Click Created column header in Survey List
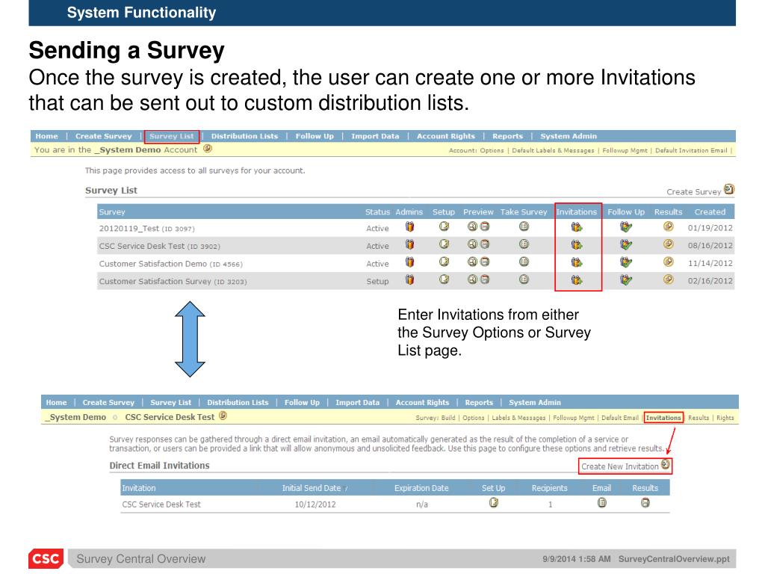 (x=710, y=212)
